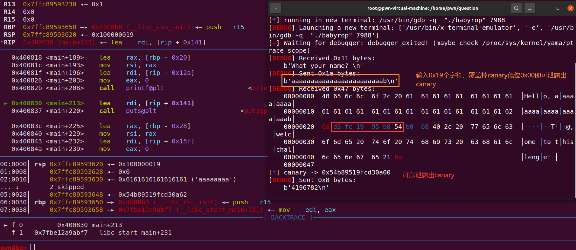Click the pwndbg prompt input cursor

tap(32, 247)
